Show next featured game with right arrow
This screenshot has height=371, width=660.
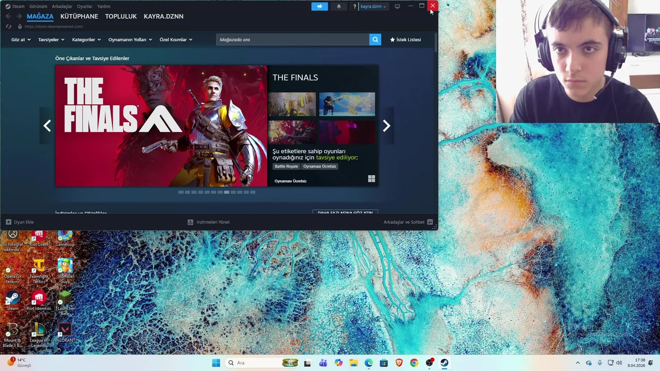pos(386,126)
